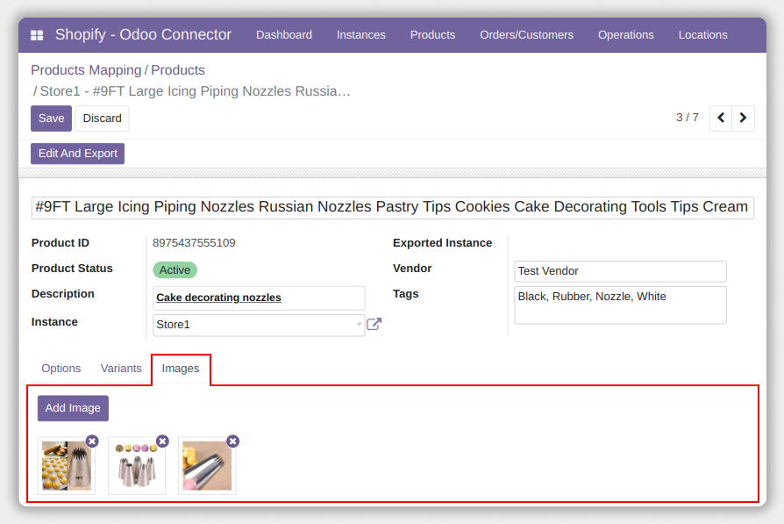Select the Images tab
The height and width of the screenshot is (524, 784).
pos(181,369)
